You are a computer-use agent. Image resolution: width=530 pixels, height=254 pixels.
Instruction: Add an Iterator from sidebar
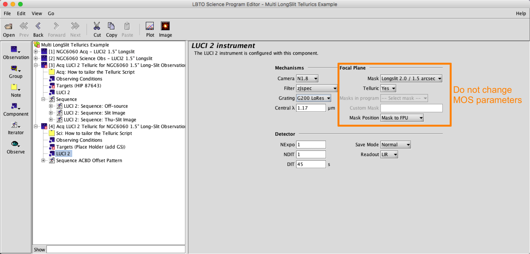coord(16,128)
